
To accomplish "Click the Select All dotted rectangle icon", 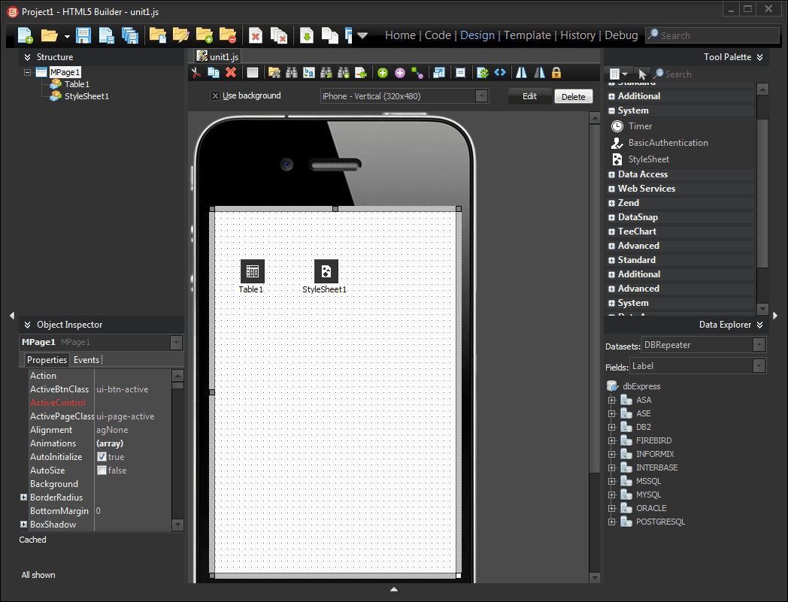I will [253, 73].
